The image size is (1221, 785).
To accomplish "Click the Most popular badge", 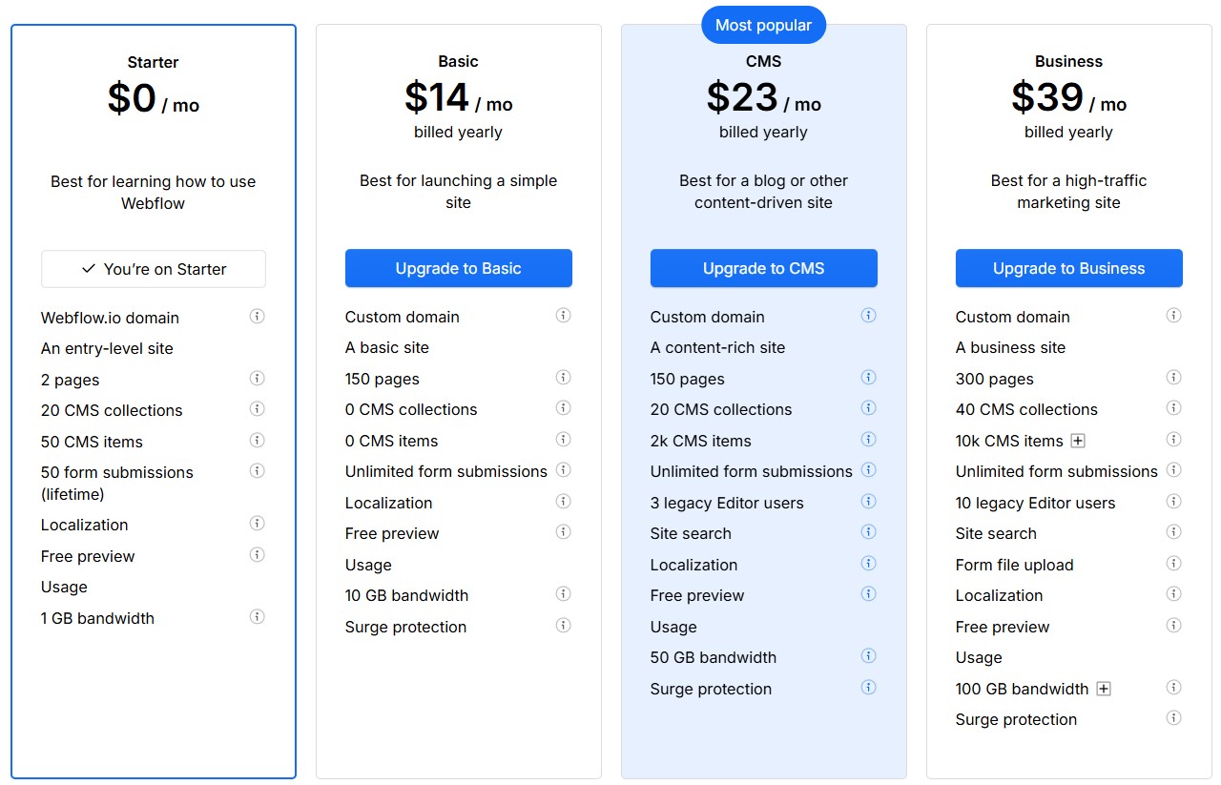I will click(x=763, y=25).
